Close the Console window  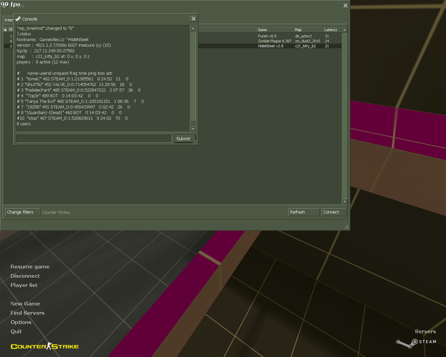194,19
